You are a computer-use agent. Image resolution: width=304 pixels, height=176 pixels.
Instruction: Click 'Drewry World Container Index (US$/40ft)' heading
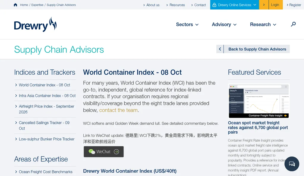click(130, 171)
